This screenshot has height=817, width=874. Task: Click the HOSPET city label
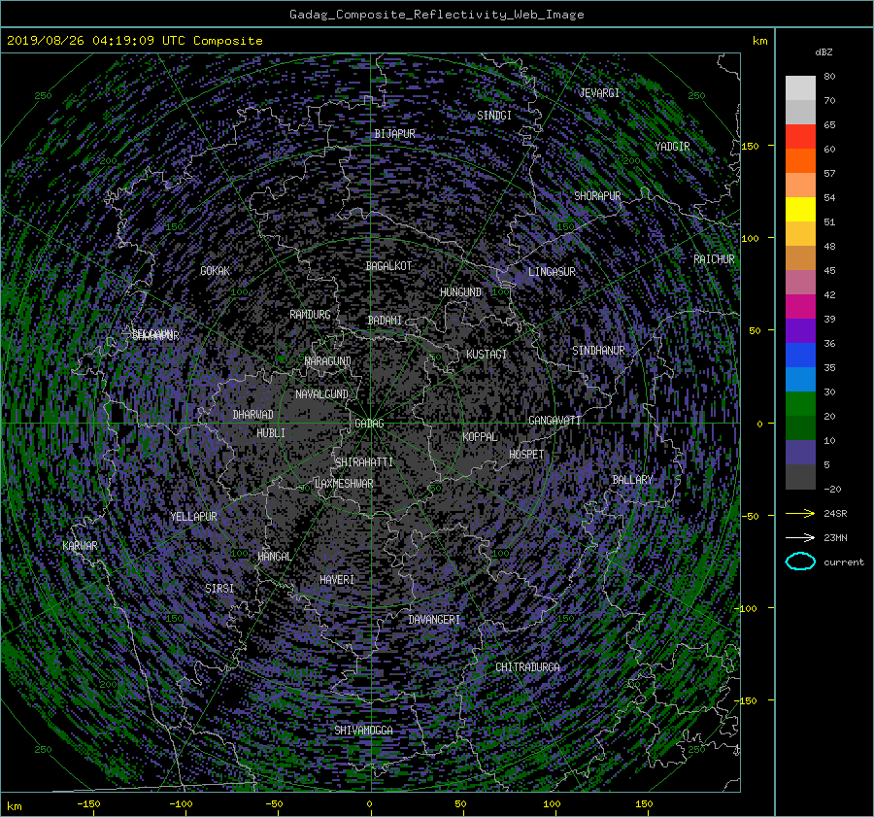pos(526,455)
